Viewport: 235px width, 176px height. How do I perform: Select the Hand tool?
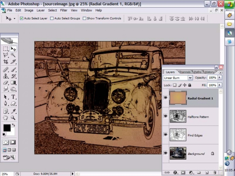5,118
